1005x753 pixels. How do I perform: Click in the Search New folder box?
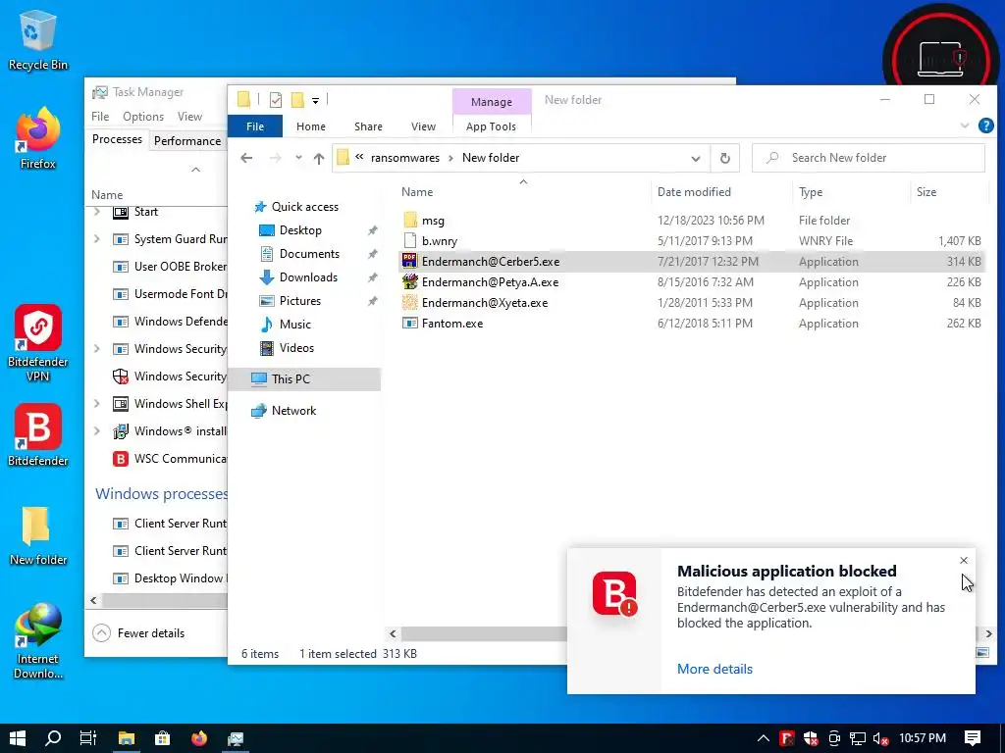coord(869,158)
